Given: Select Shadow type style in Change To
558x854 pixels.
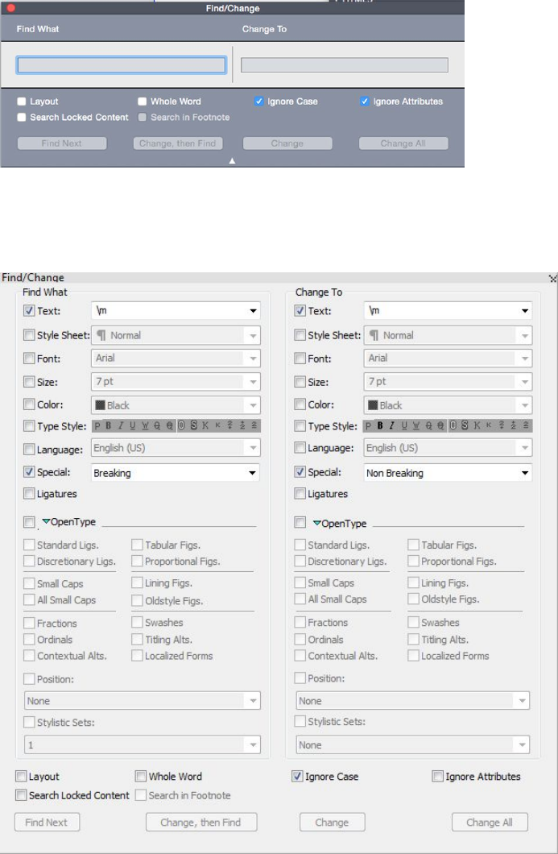Looking at the screenshot, I should click(465, 425).
